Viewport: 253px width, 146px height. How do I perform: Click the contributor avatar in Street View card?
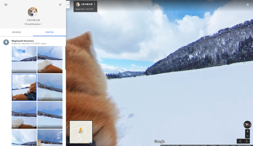coord(78,4)
